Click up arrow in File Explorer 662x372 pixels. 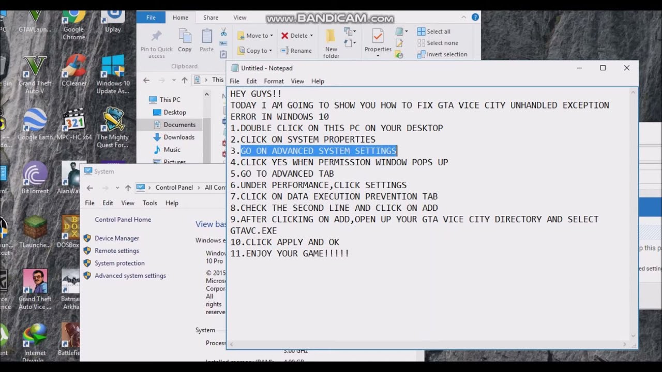(184, 80)
